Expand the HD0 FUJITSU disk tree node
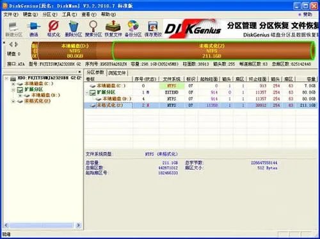This screenshot has height=239, width=320. click(6, 78)
